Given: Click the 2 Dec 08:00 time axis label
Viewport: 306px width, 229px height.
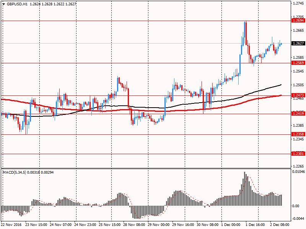Looking at the screenshot, I should (282, 226).
